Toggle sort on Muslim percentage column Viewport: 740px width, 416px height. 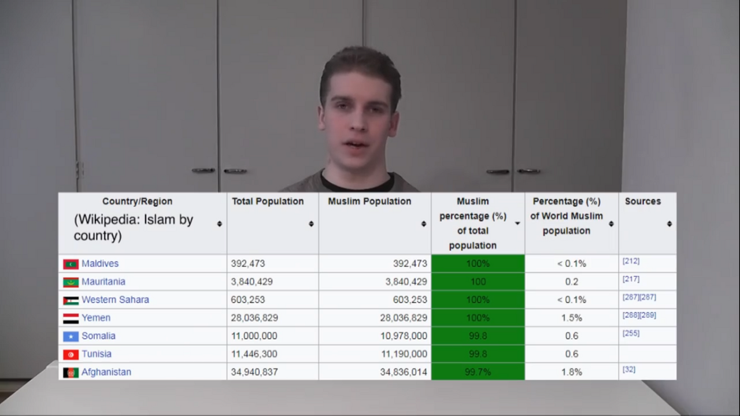[x=517, y=224]
